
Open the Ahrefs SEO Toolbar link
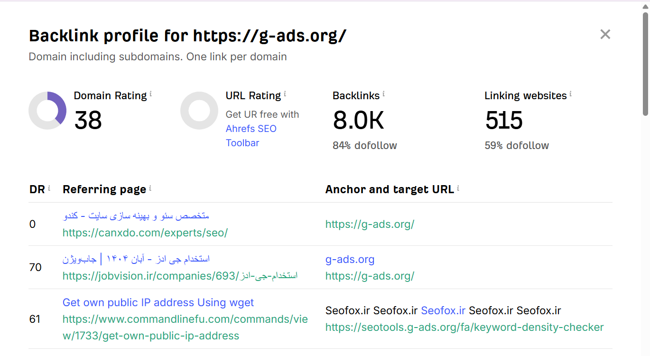[251, 136]
